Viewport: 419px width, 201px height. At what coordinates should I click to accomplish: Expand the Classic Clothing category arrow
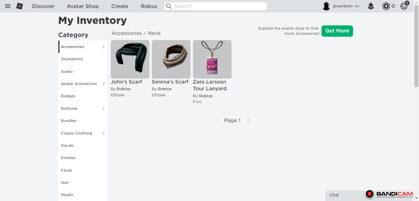(x=103, y=133)
